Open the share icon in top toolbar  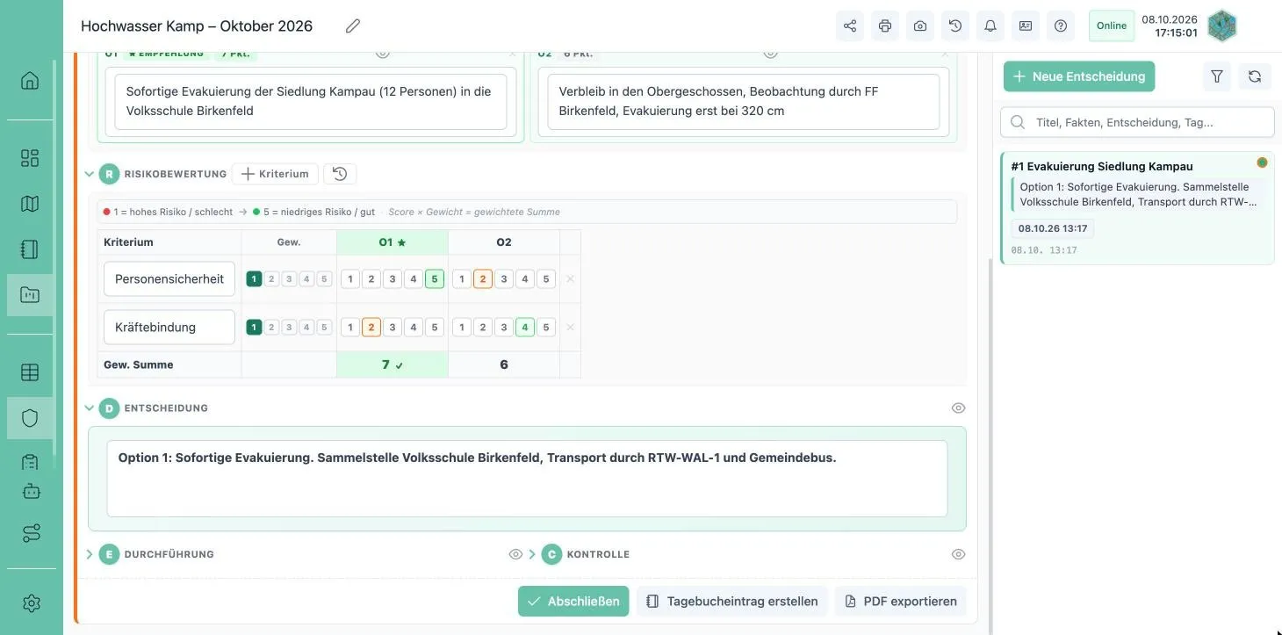850,26
